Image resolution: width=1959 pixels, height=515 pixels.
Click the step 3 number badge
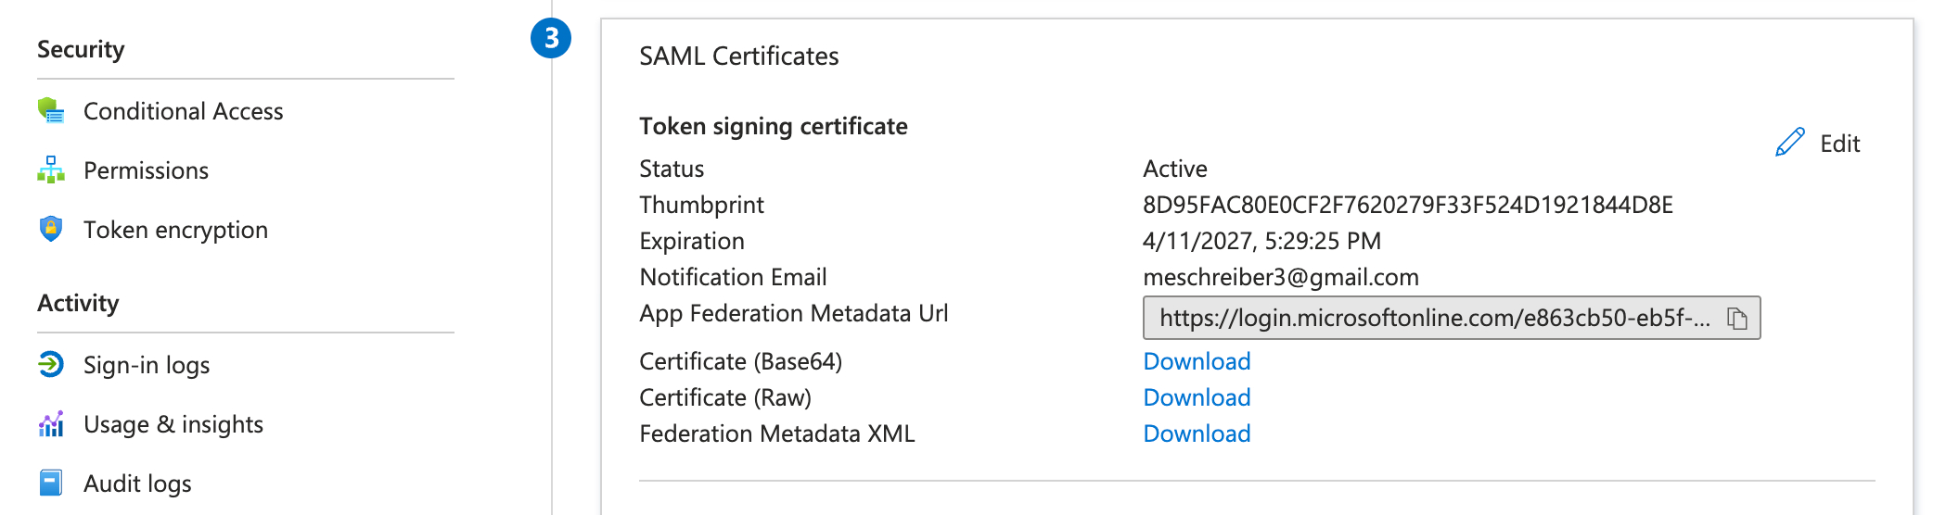point(551,38)
